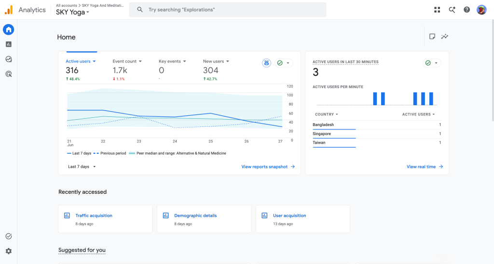This screenshot has width=494, height=264.
Task: Open the Help question mark icon
Action: 467,10
